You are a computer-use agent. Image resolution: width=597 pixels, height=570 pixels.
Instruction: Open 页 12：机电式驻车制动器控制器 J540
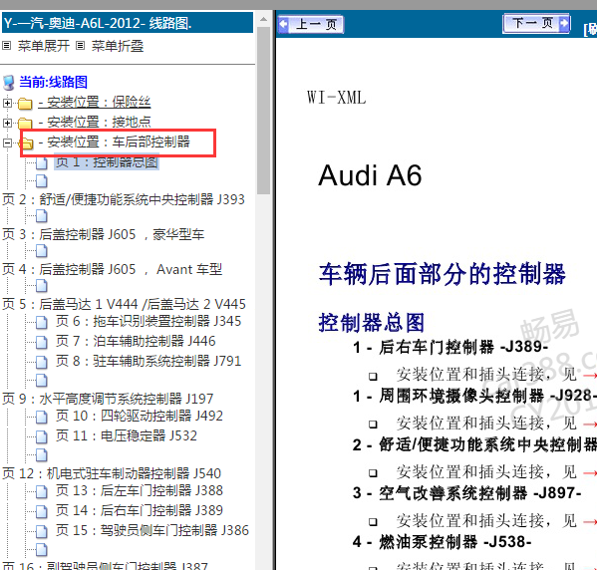pos(112,473)
